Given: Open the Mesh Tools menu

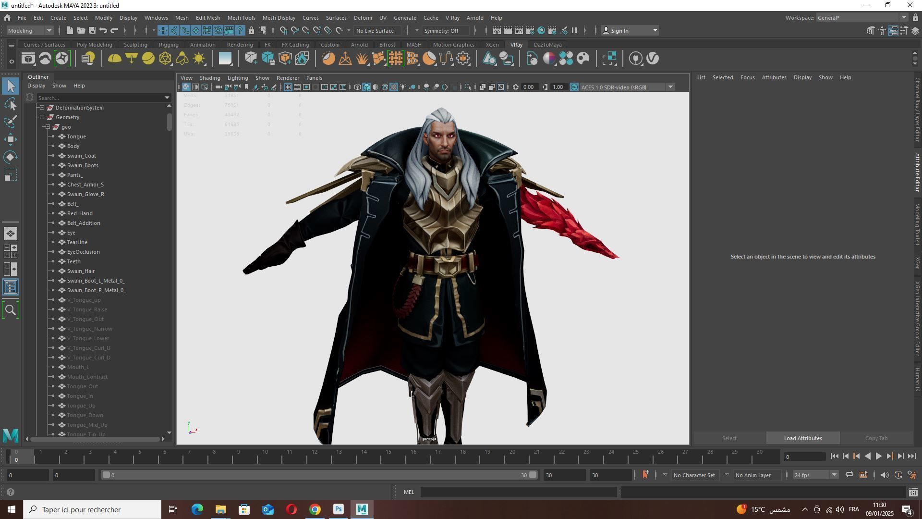Looking at the screenshot, I should 241,18.
